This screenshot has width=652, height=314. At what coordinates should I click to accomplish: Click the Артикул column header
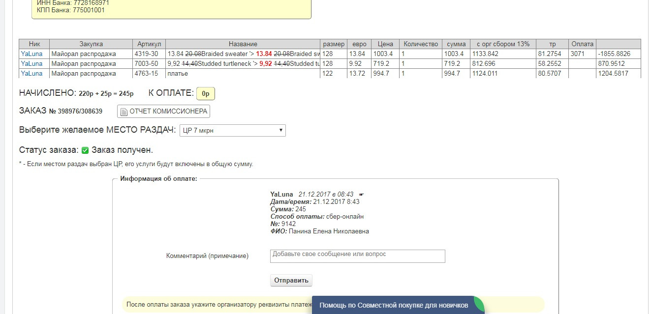[x=149, y=44]
